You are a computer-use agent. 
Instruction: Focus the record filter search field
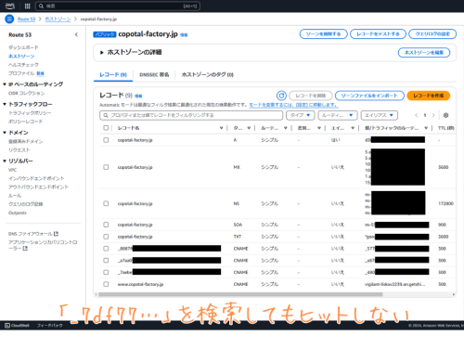point(191,115)
